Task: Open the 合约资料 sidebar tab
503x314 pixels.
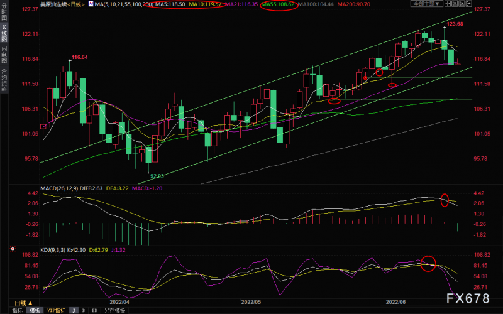Action: coord(4,80)
